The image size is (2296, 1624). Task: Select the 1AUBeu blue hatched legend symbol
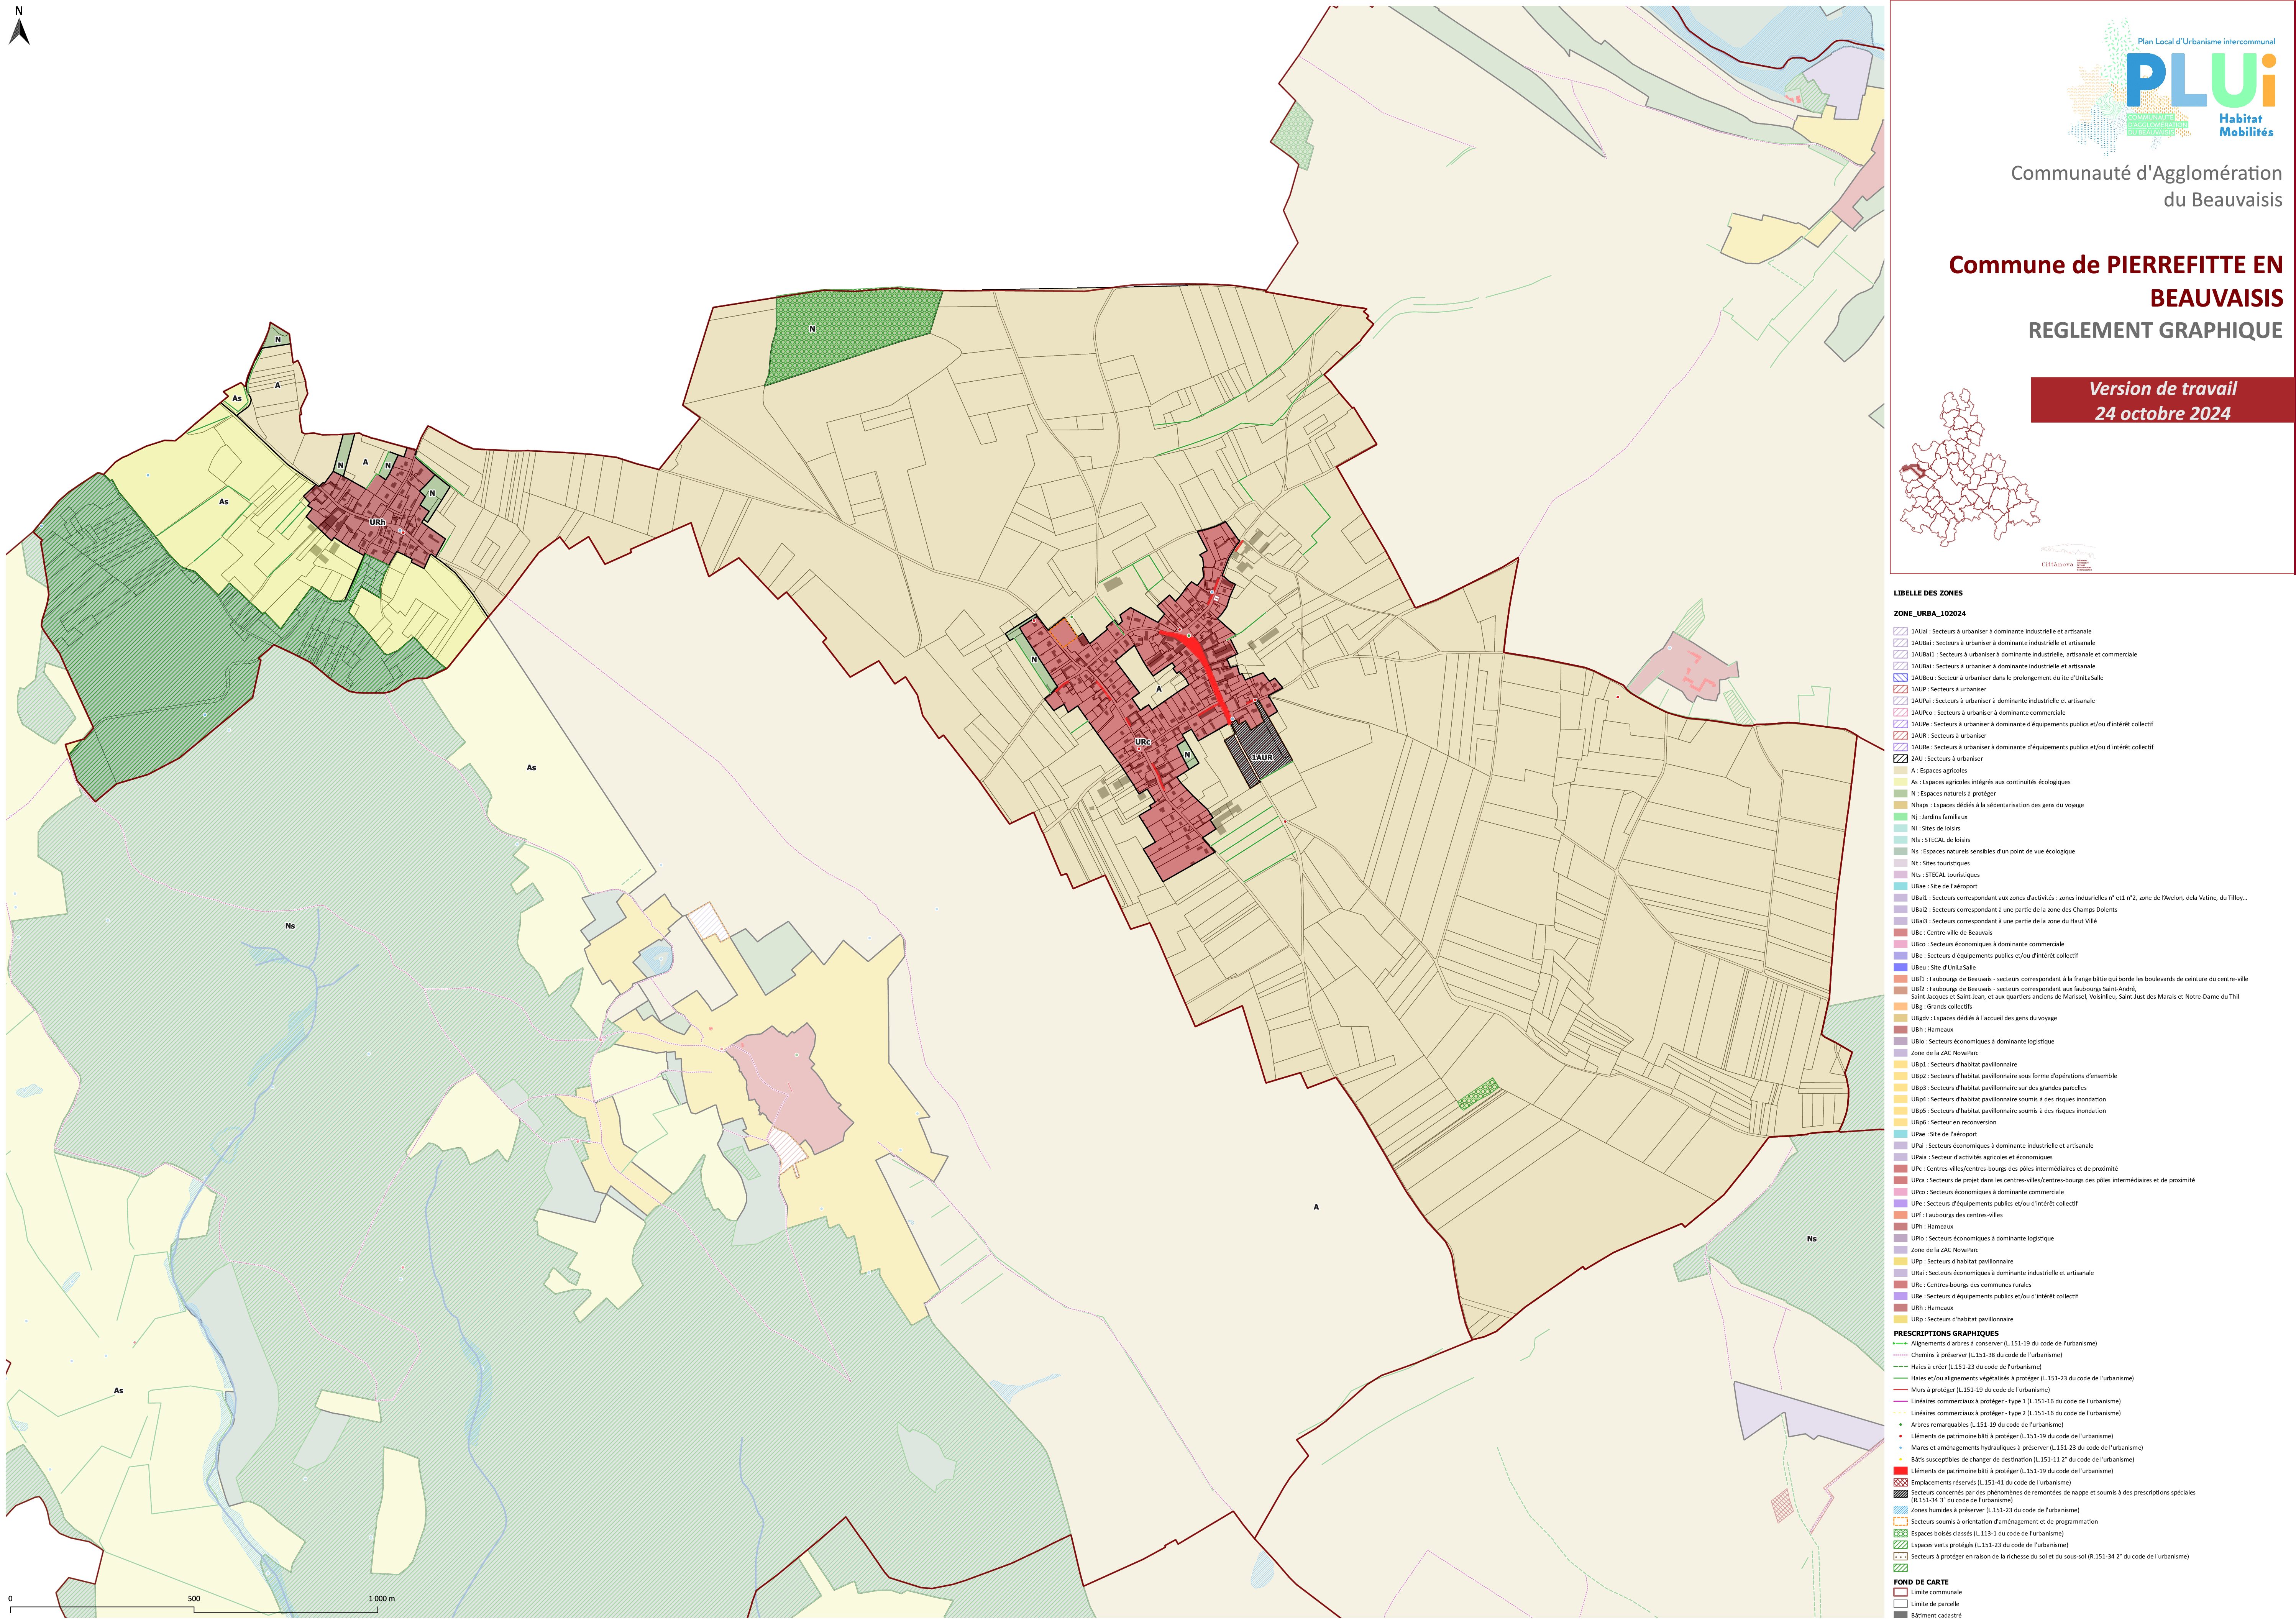point(1900,678)
